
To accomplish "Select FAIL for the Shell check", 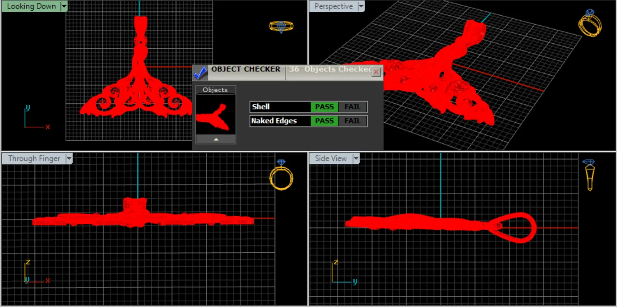I will tap(352, 107).
